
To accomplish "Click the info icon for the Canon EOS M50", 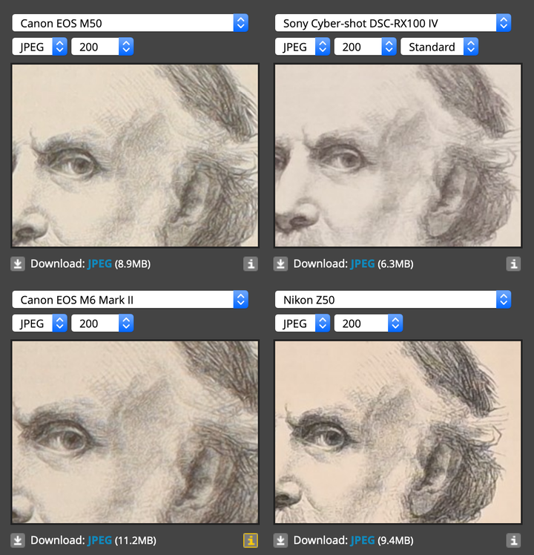I will pyautogui.click(x=251, y=264).
